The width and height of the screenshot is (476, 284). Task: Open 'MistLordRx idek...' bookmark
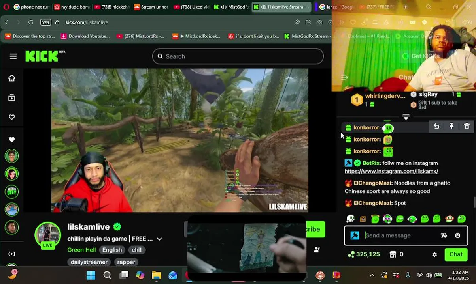click(196, 36)
